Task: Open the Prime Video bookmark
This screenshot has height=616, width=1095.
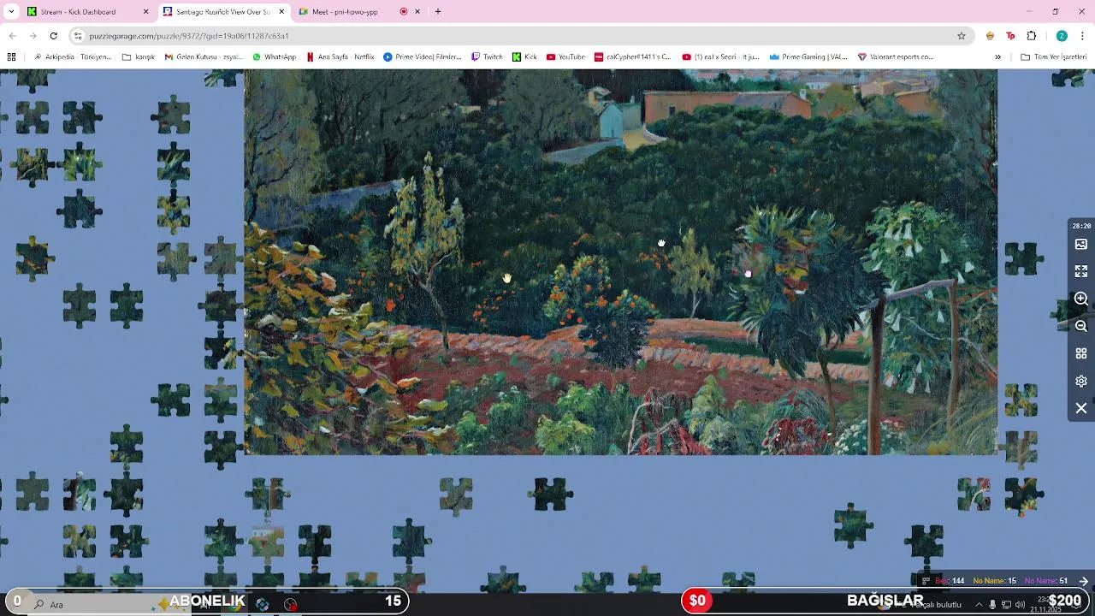Action: pos(423,57)
